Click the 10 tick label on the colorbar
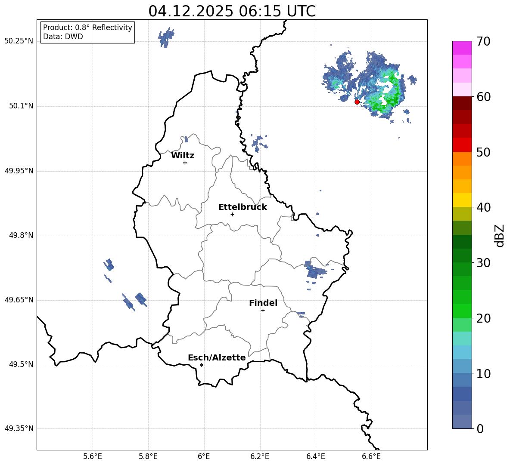Screen dimensions: 510x465 [x=483, y=373]
